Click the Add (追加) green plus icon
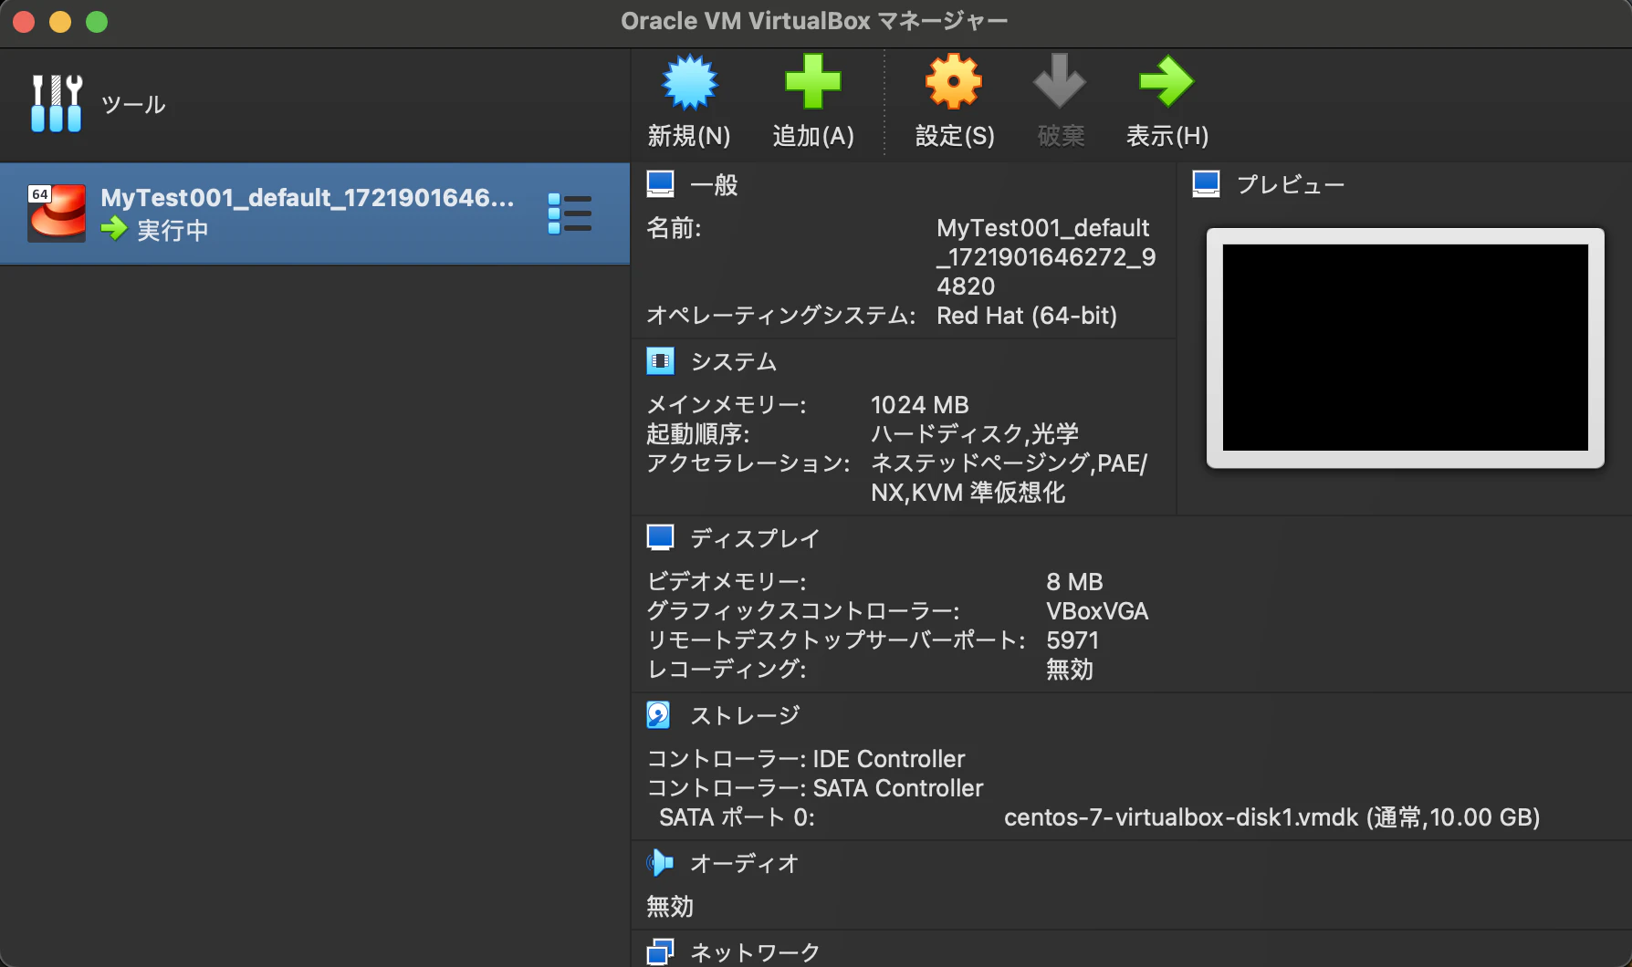The image size is (1632, 967). (812, 81)
